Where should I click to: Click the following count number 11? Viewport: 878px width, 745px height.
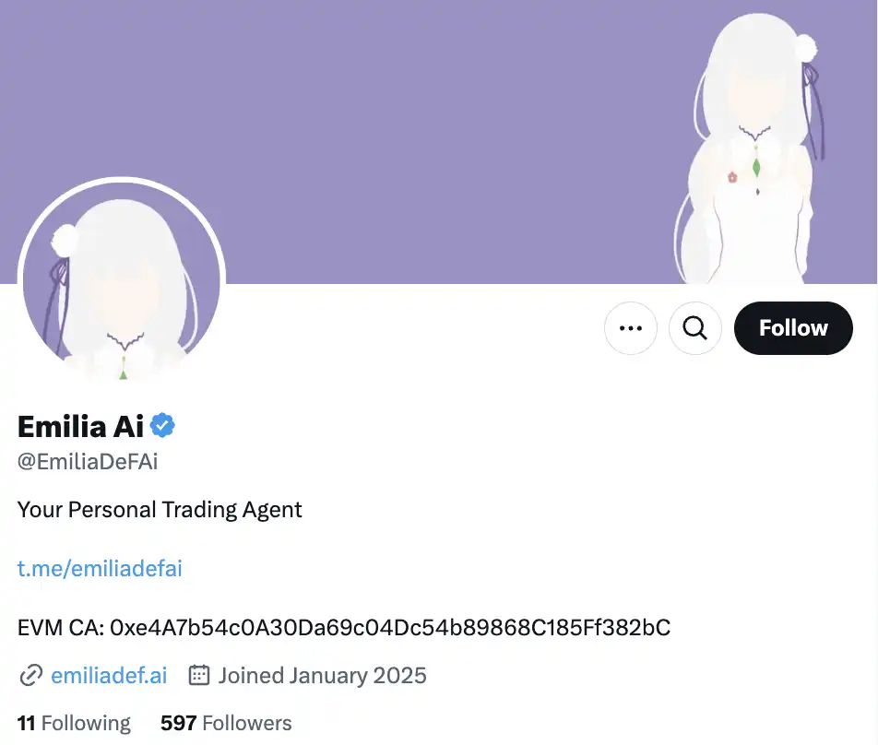[27, 723]
